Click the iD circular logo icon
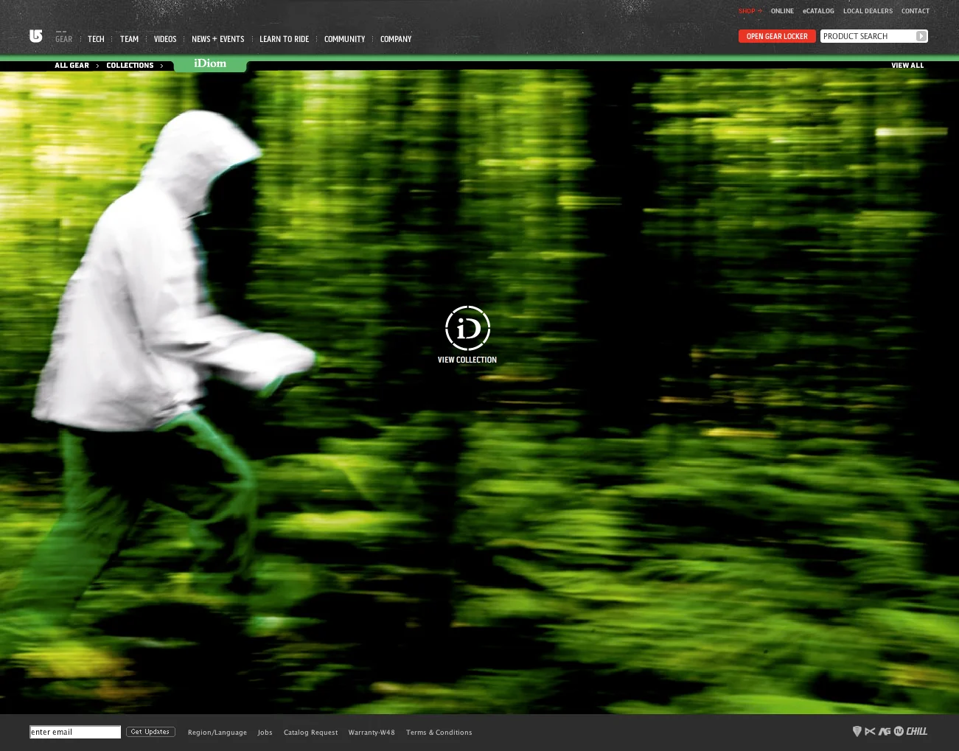 (x=467, y=328)
